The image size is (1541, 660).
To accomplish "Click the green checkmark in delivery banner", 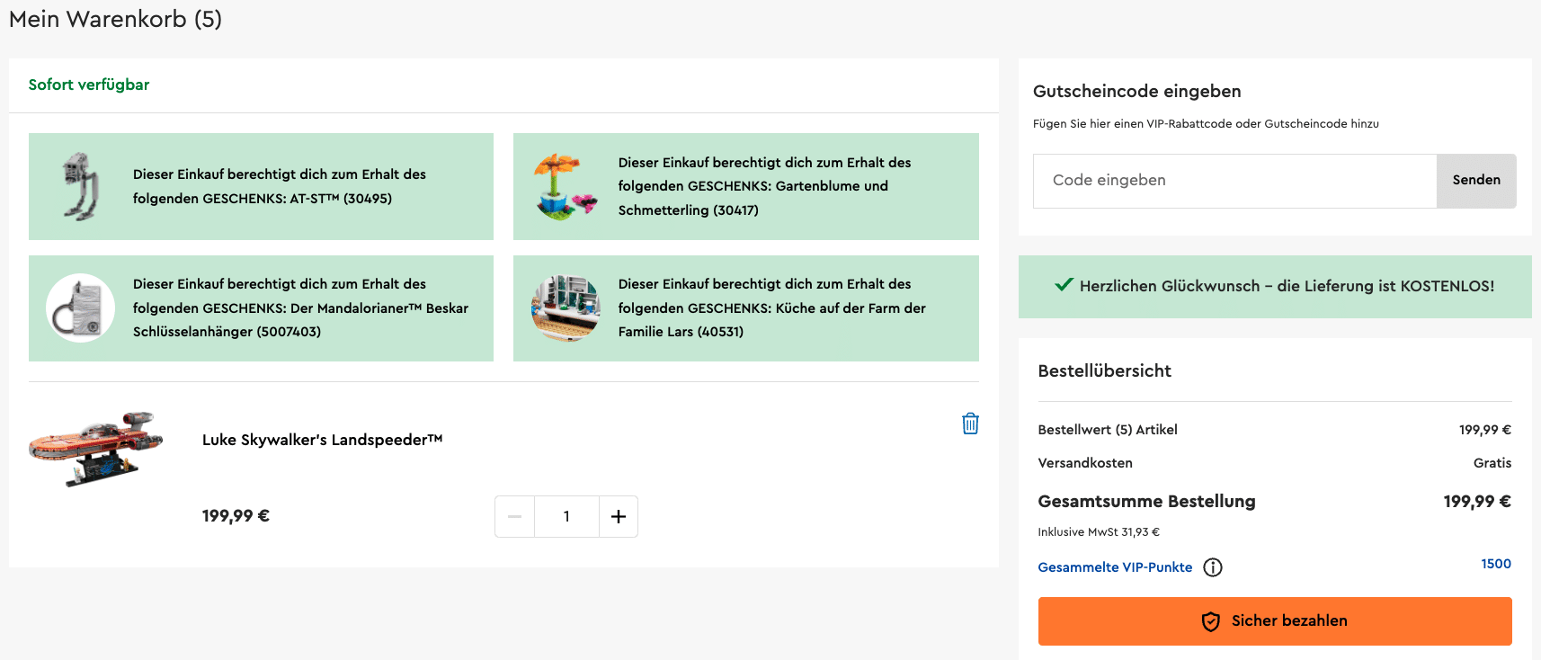I will click(x=1064, y=285).
